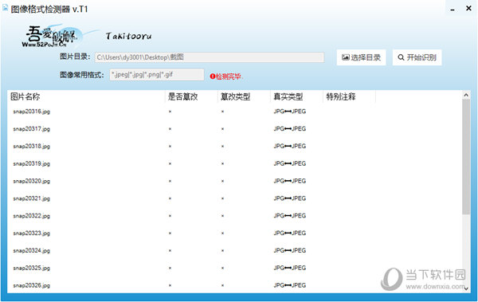This screenshot has width=478, height=302.
Task: Select row snap20319.jpg
Action: pos(235,164)
